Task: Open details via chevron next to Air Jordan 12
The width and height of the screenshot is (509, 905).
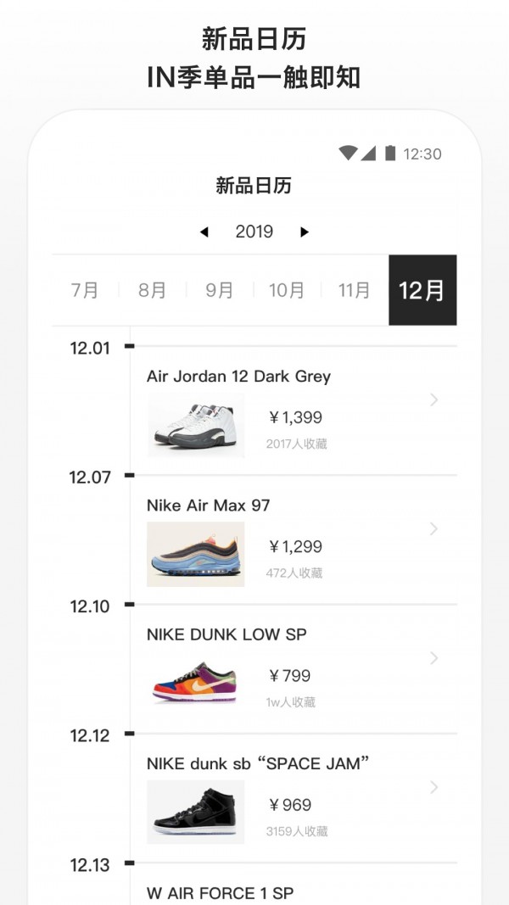Action: point(433,399)
